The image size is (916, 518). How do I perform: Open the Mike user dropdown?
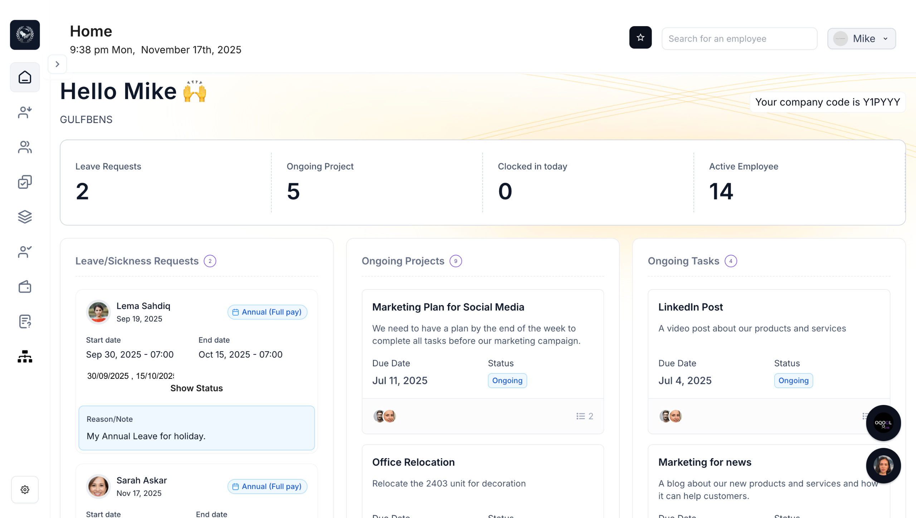click(861, 39)
